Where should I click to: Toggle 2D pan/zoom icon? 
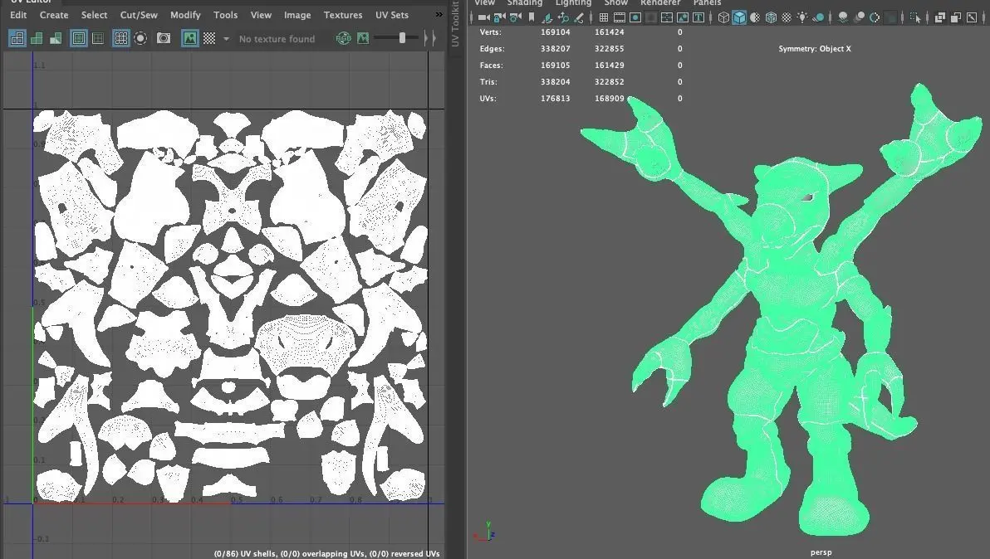click(x=564, y=17)
